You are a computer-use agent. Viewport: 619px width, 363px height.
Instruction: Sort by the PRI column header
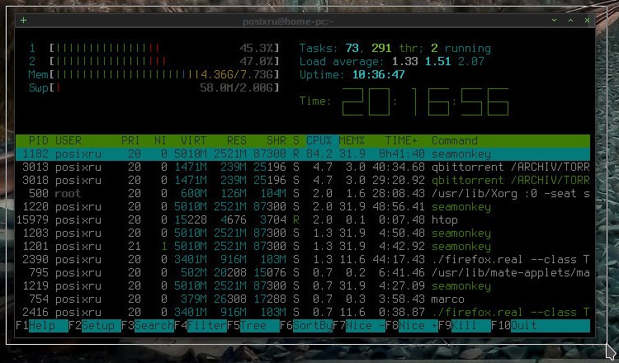130,140
